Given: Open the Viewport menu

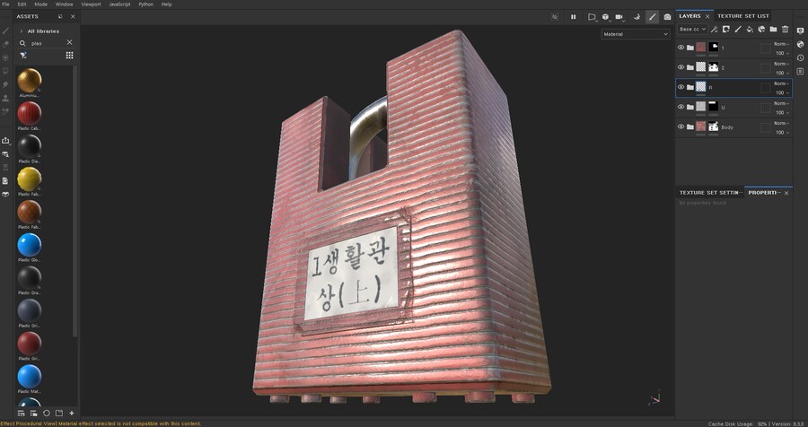Looking at the screenshot, I should (x=91, y=4).
